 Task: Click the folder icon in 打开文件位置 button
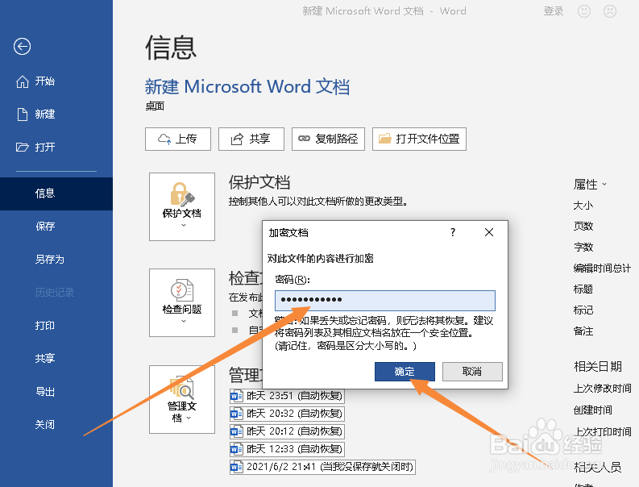tap(385, 139)
